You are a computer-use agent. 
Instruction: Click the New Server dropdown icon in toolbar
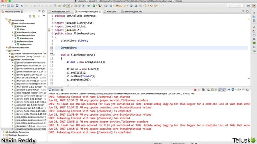(x=106, y=6)
